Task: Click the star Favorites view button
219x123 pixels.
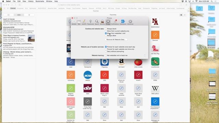Action: pos(181,15)
